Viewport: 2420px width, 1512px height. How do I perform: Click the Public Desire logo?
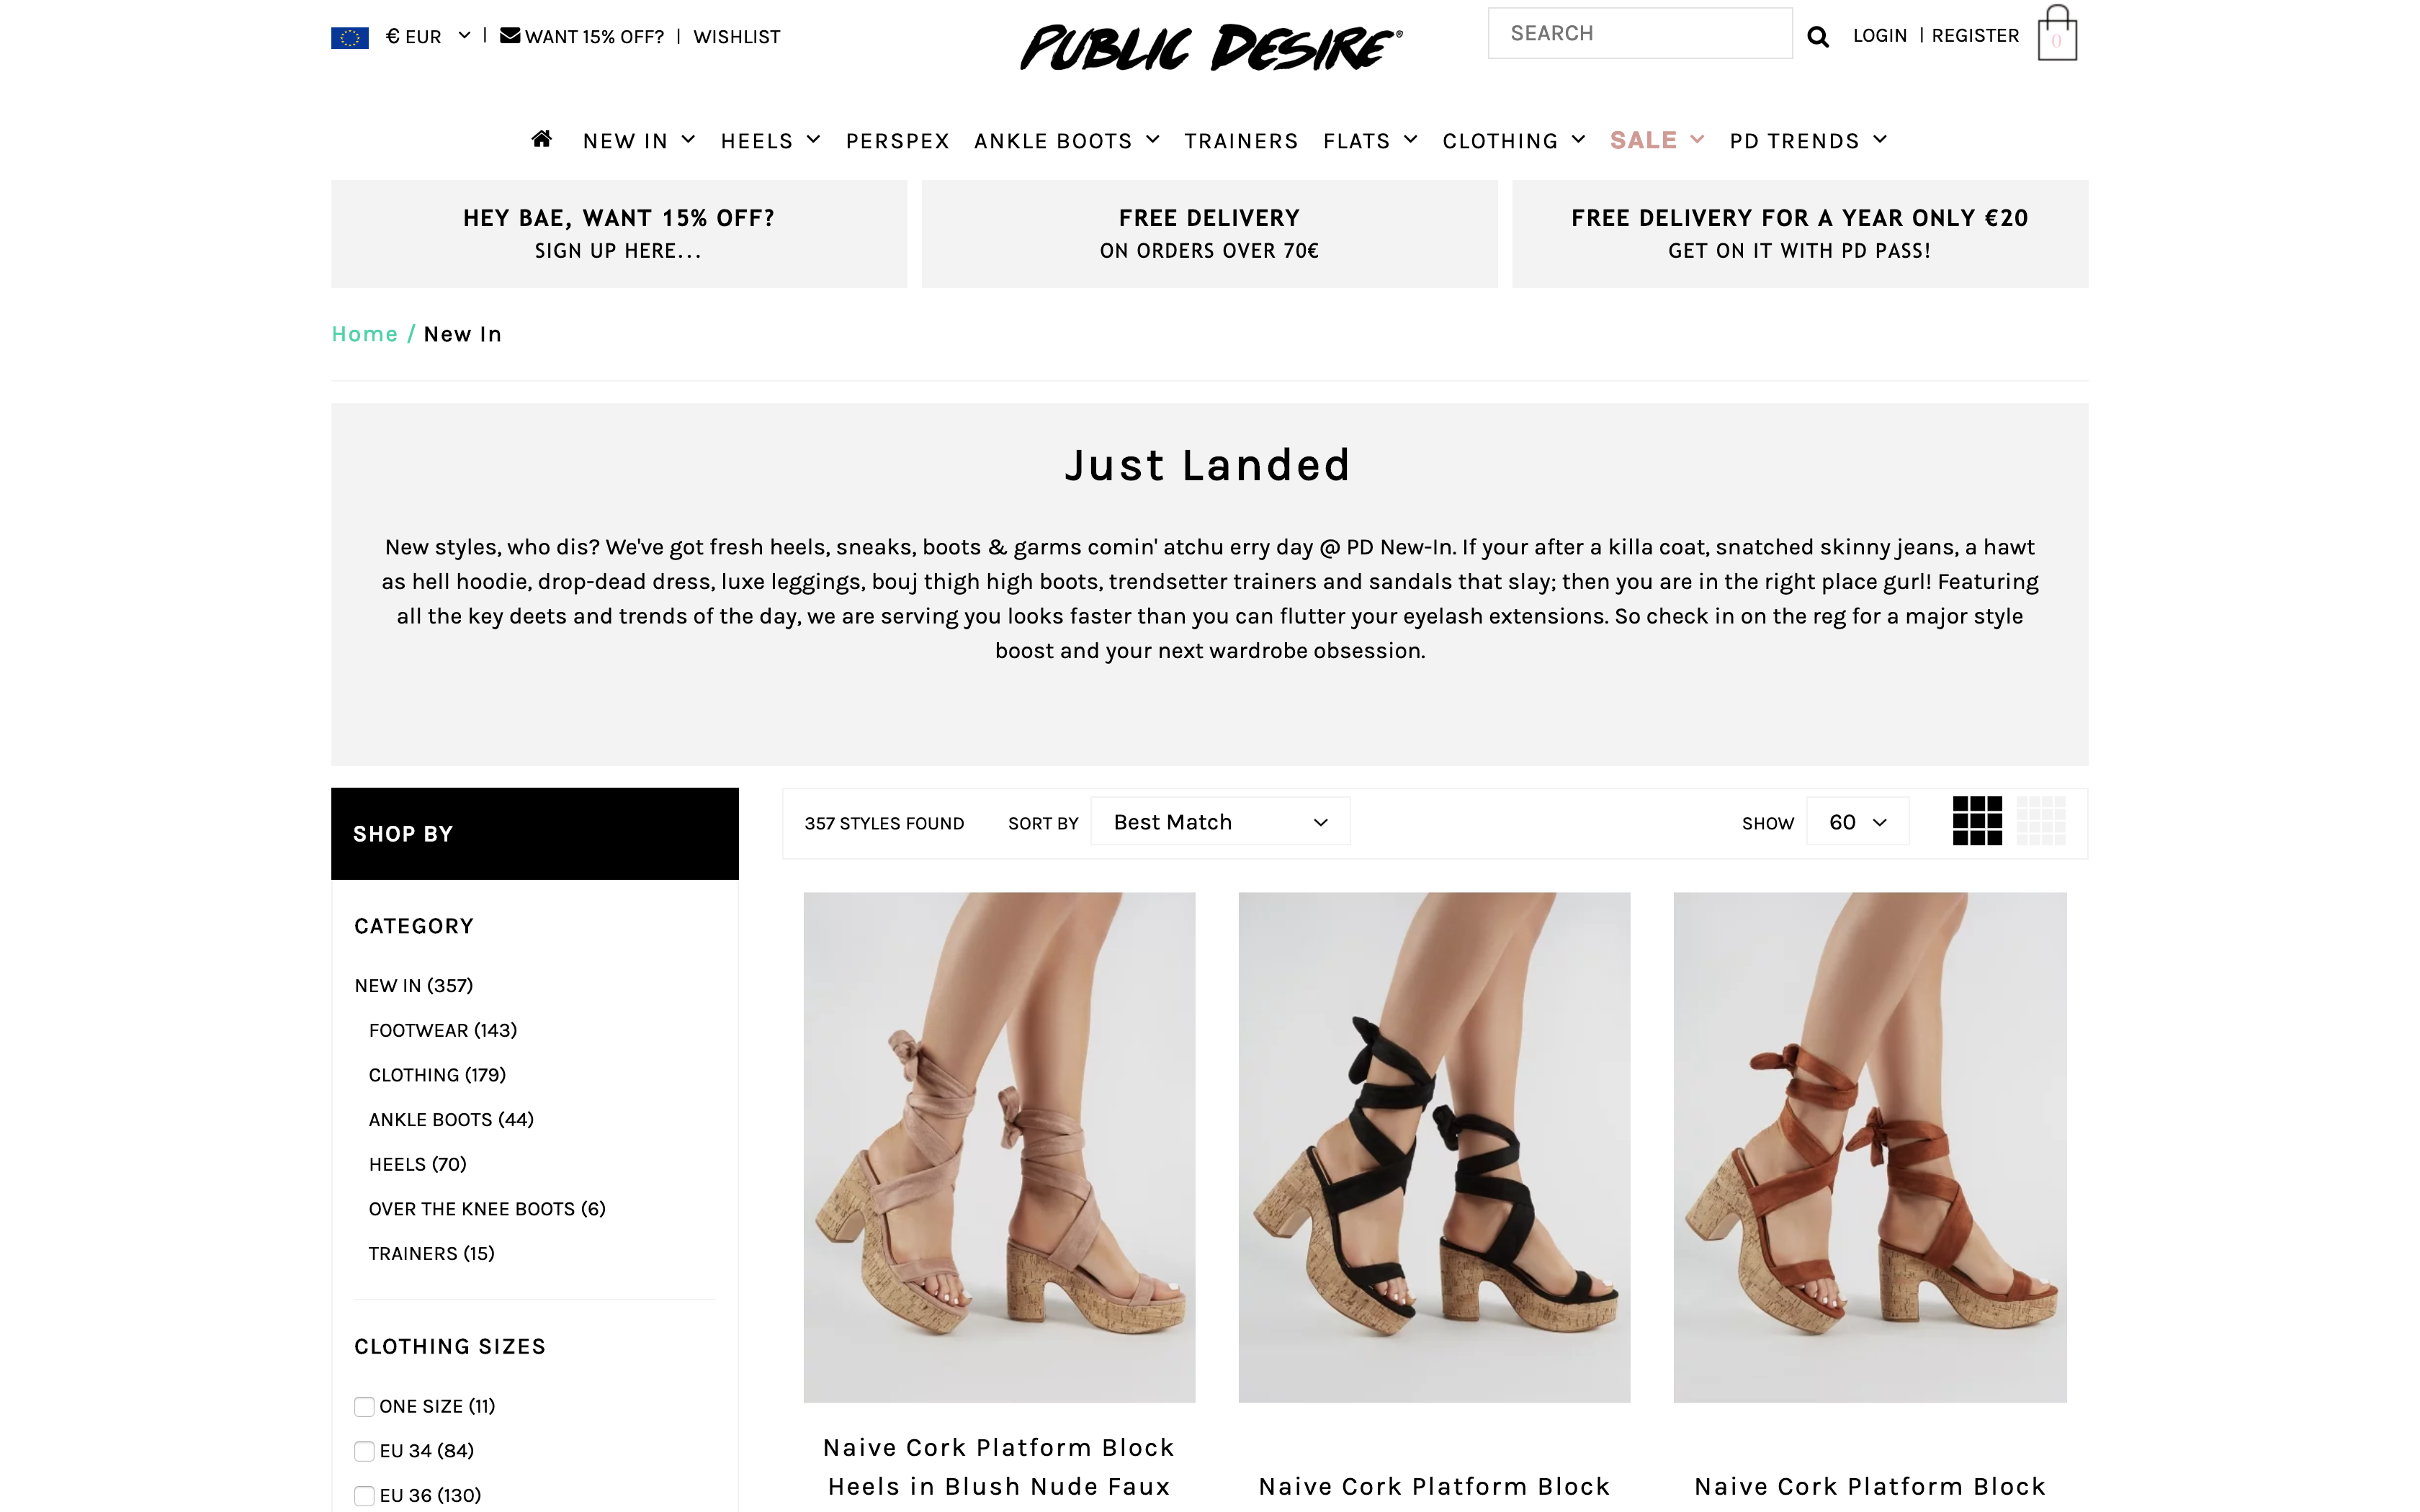[x=1210, y=47]
